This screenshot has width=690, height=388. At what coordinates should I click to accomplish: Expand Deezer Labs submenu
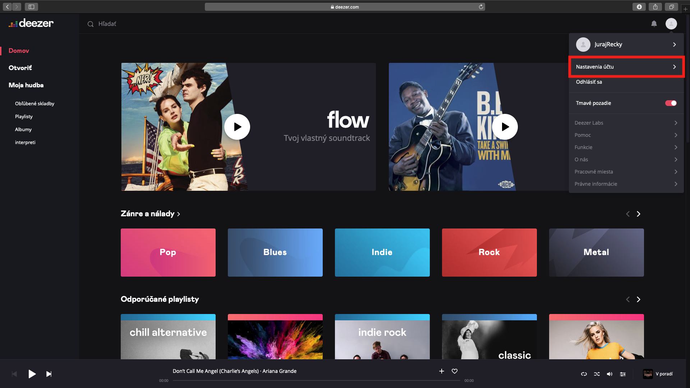point(626,123)
